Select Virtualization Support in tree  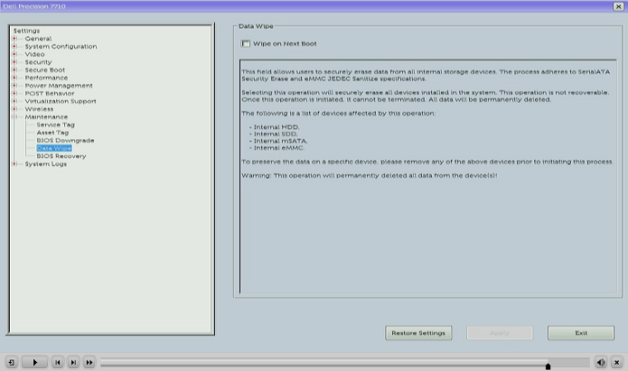[61, 101]
